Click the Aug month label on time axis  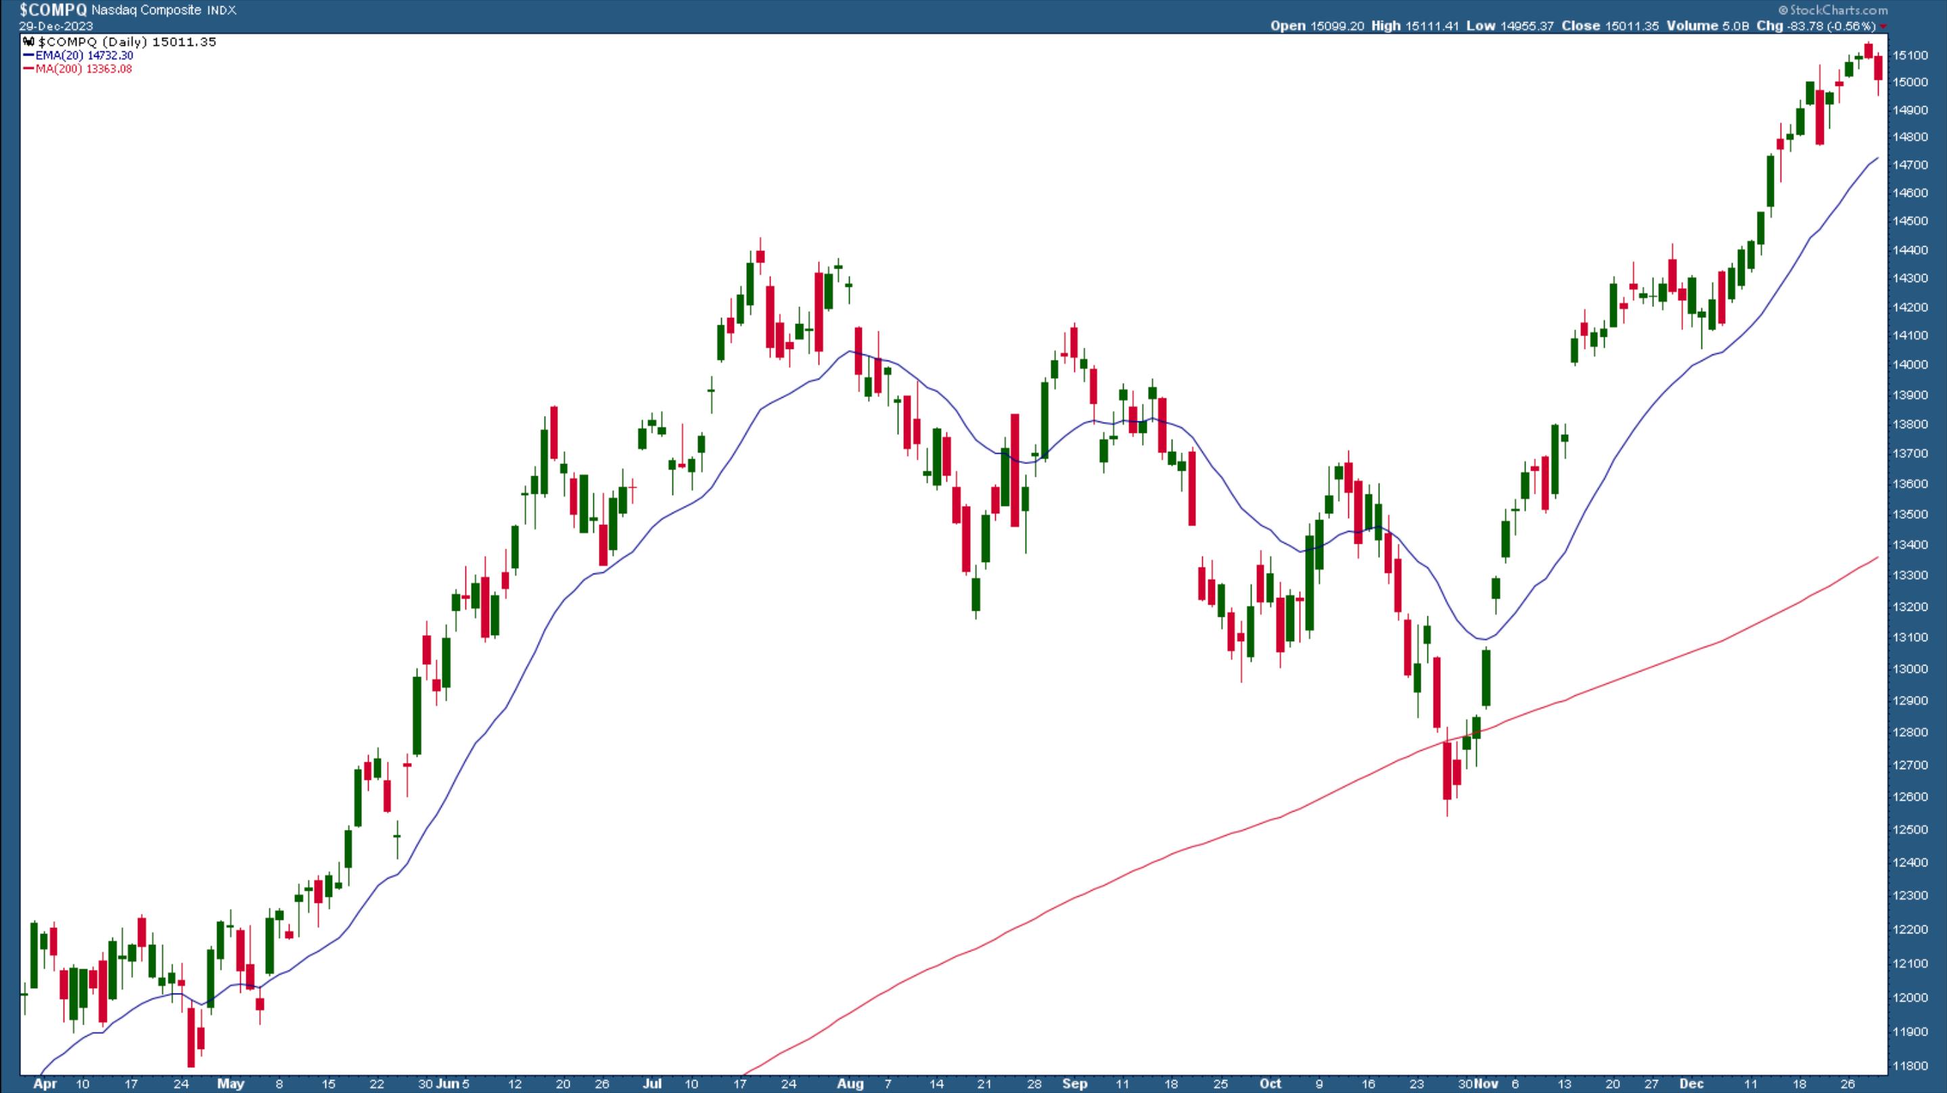tap(850, 1083)
